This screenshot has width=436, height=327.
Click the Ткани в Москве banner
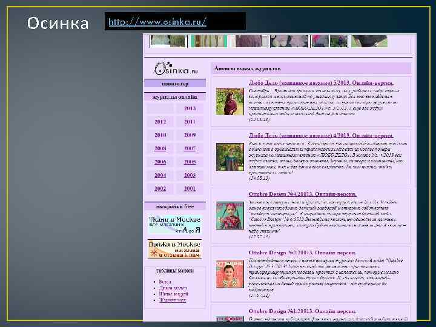coord(174,225)
